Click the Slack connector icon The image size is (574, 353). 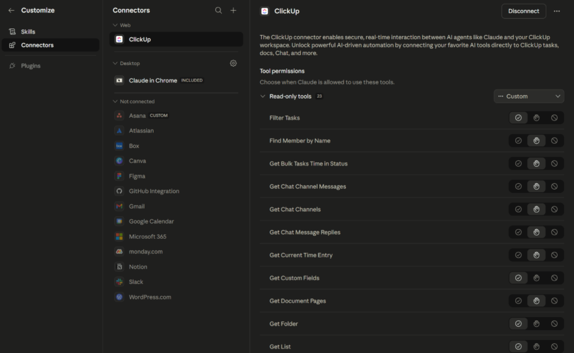[119, 282]
